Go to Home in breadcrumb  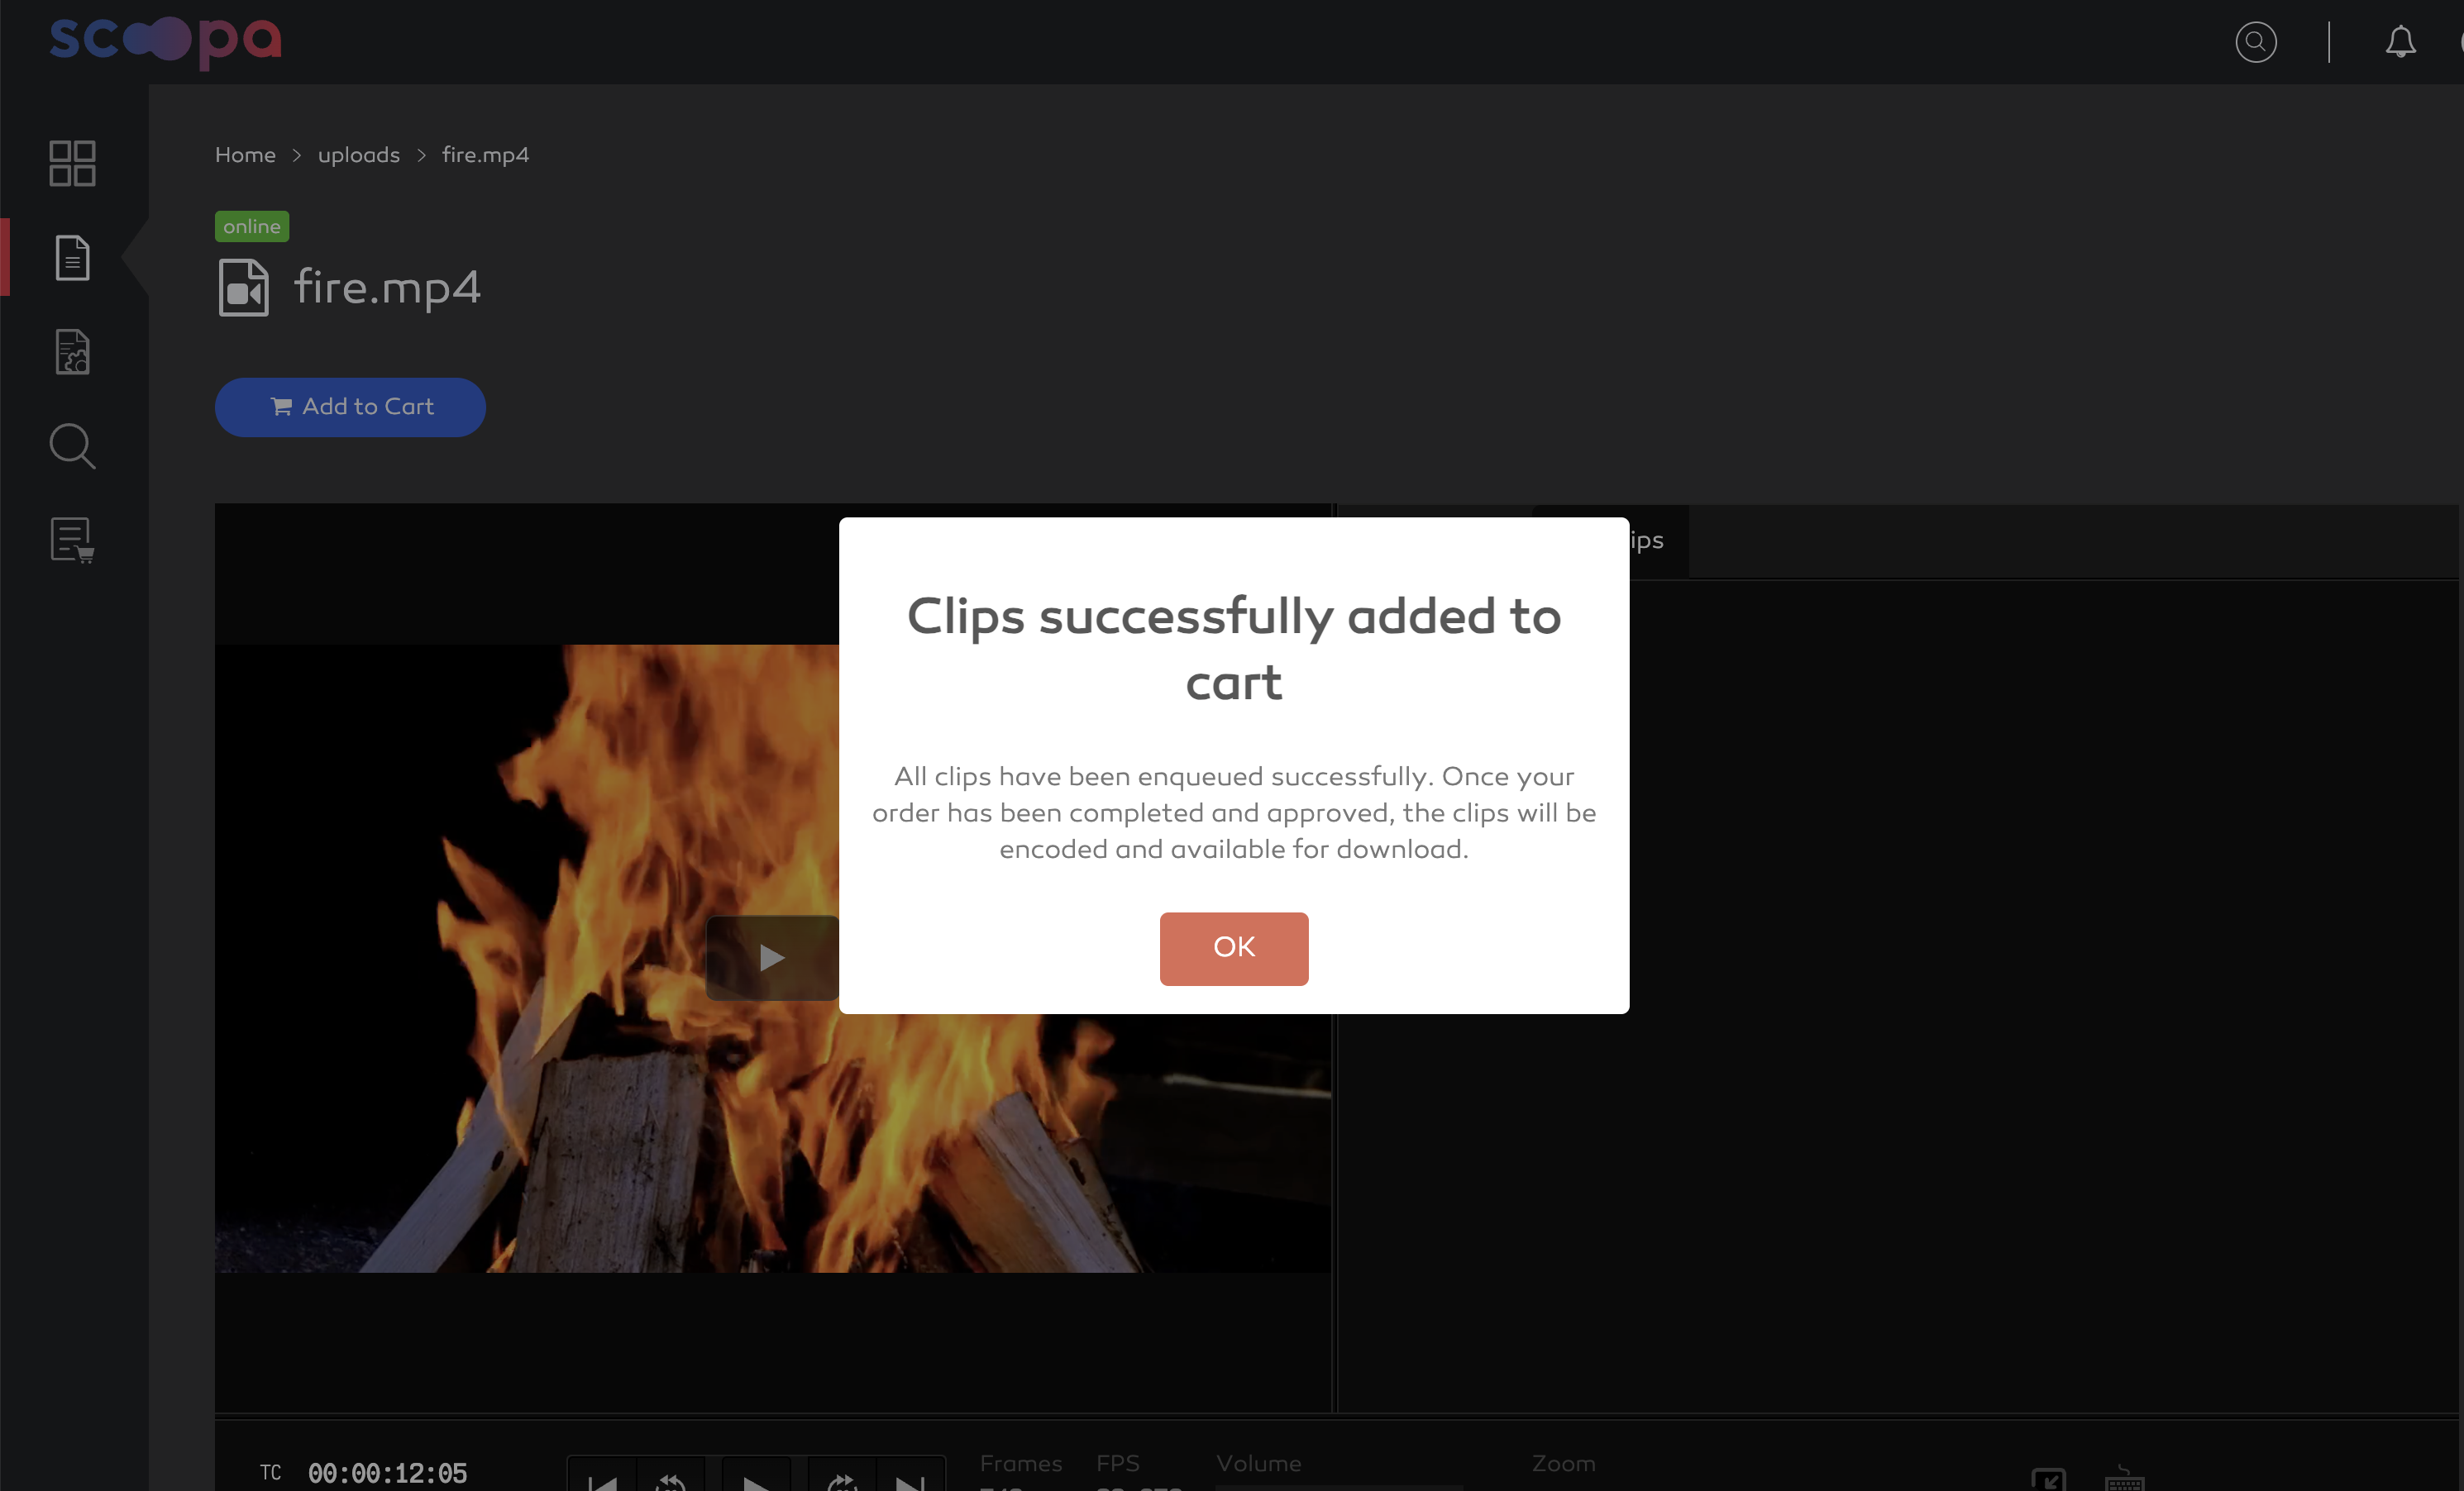click(x=245, y=155)
